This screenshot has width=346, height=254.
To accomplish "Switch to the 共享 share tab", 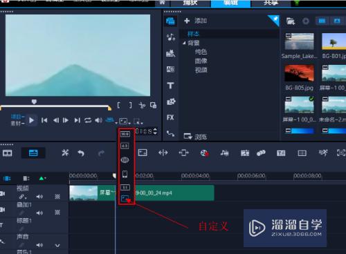I will click(271, 3).
